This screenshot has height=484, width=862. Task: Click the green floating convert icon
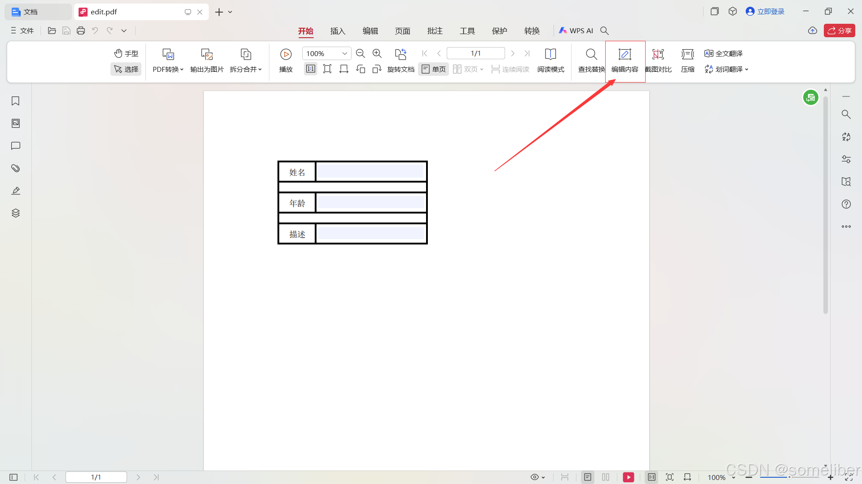tap(811, 97)
